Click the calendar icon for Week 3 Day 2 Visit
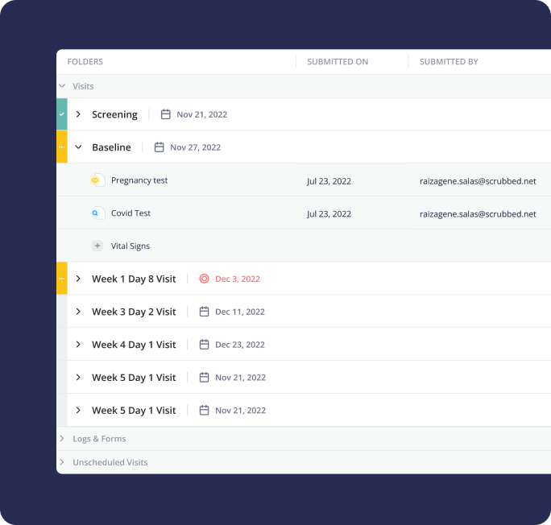Viewport: 551px width, 525px height. tap(204, 312)
